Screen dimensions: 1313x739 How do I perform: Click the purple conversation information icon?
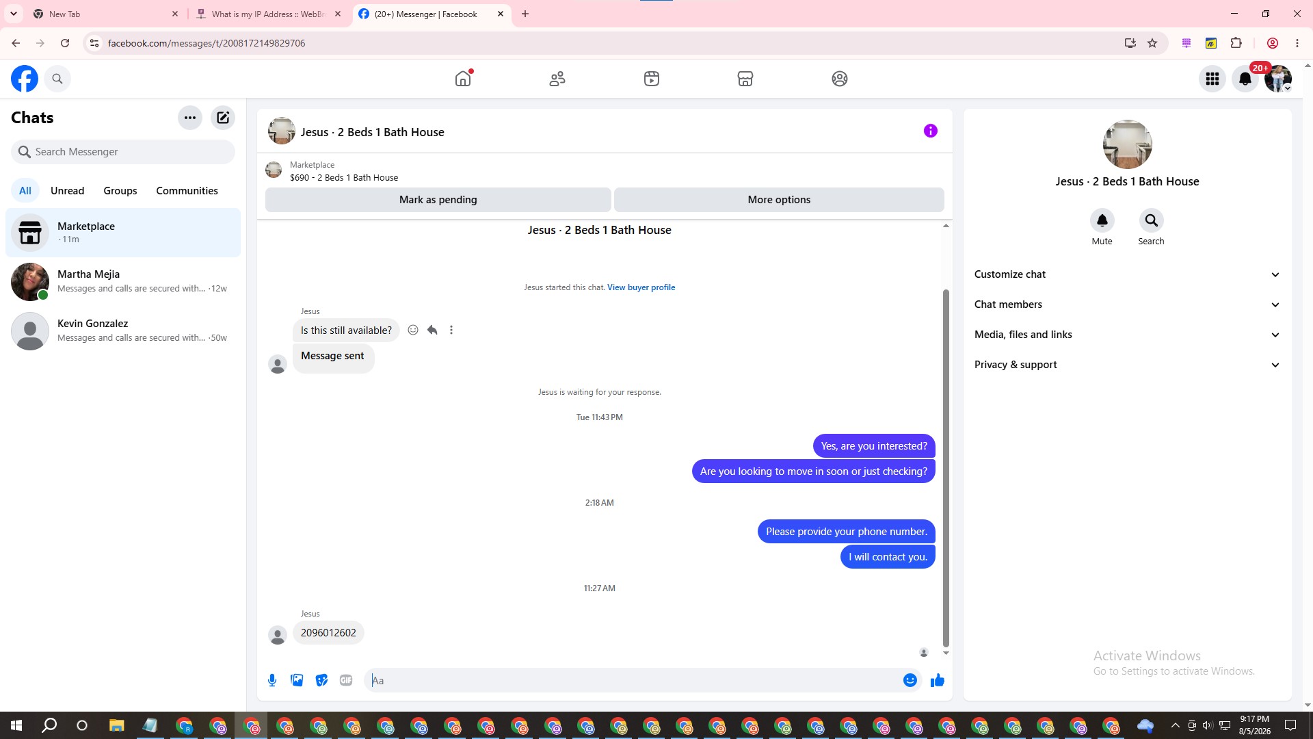[x=931, y=131]
